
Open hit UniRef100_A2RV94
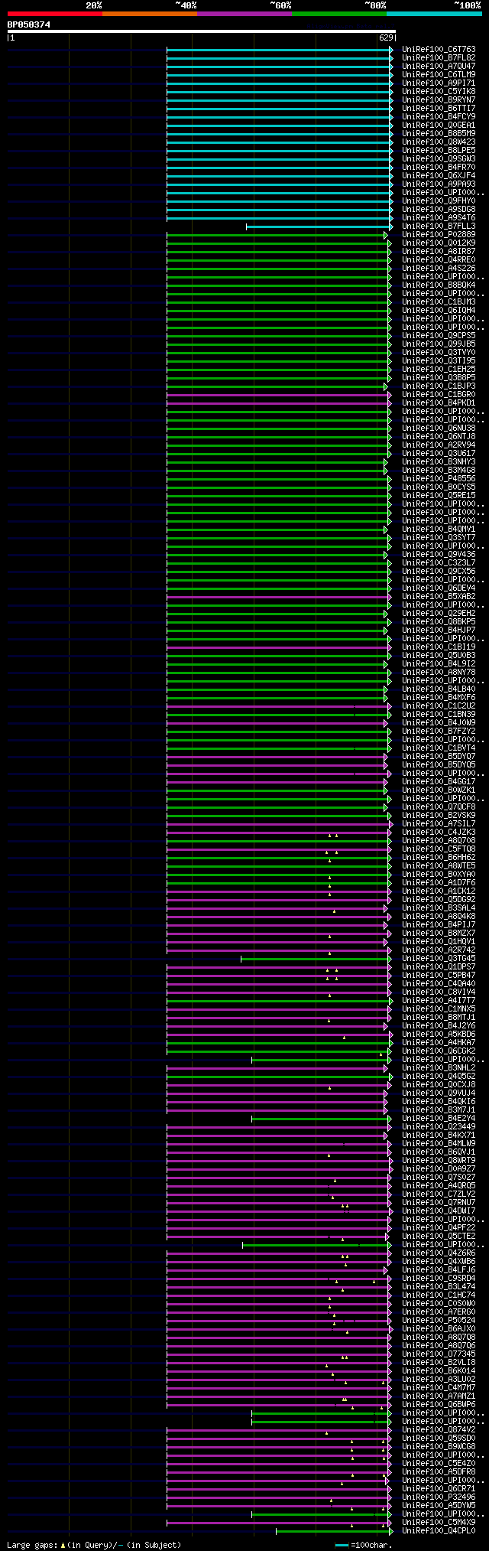tap(439, 445)
